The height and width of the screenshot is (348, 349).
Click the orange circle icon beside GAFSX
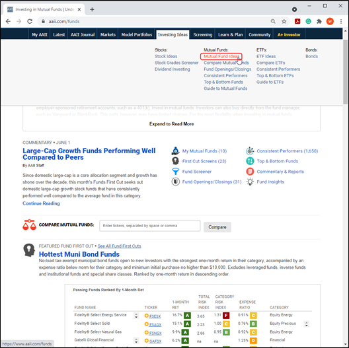pyautogui.click(x=147, y=341)
